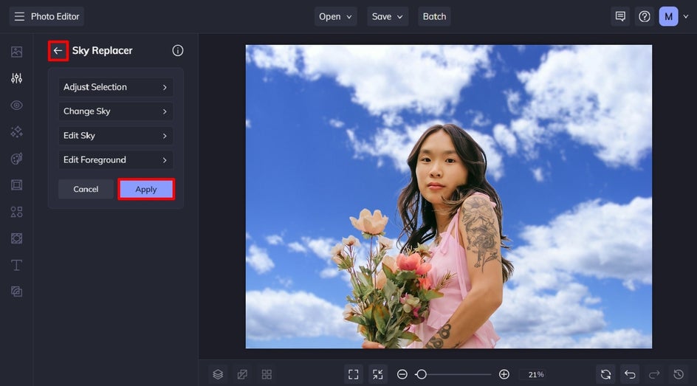The width and height of the screenshot is (697, 386).
Task: Open the help question mark icon
Action: pyautogui.click(x=645, y=16)
